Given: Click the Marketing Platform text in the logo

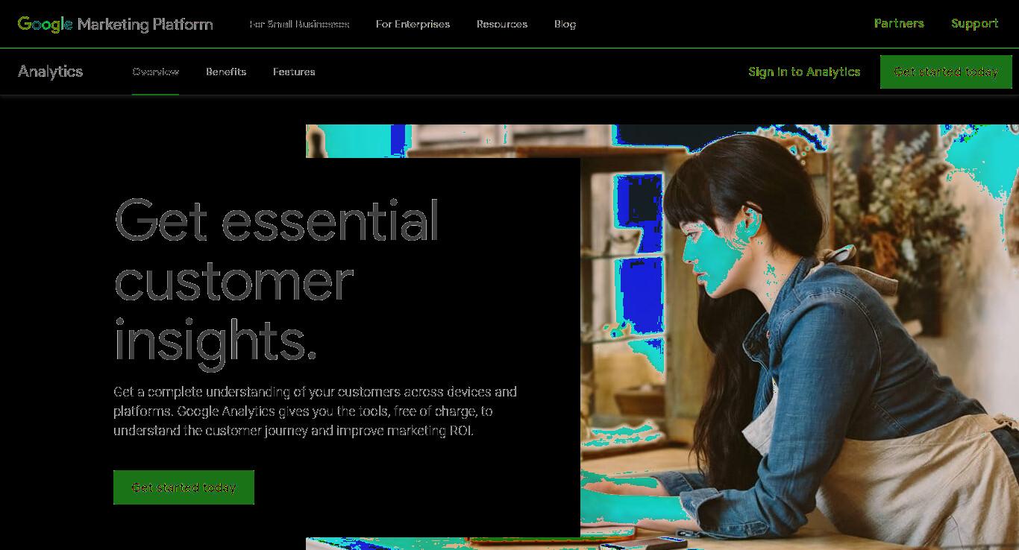Looking at the screenshot, I should (x=145, y=24).
